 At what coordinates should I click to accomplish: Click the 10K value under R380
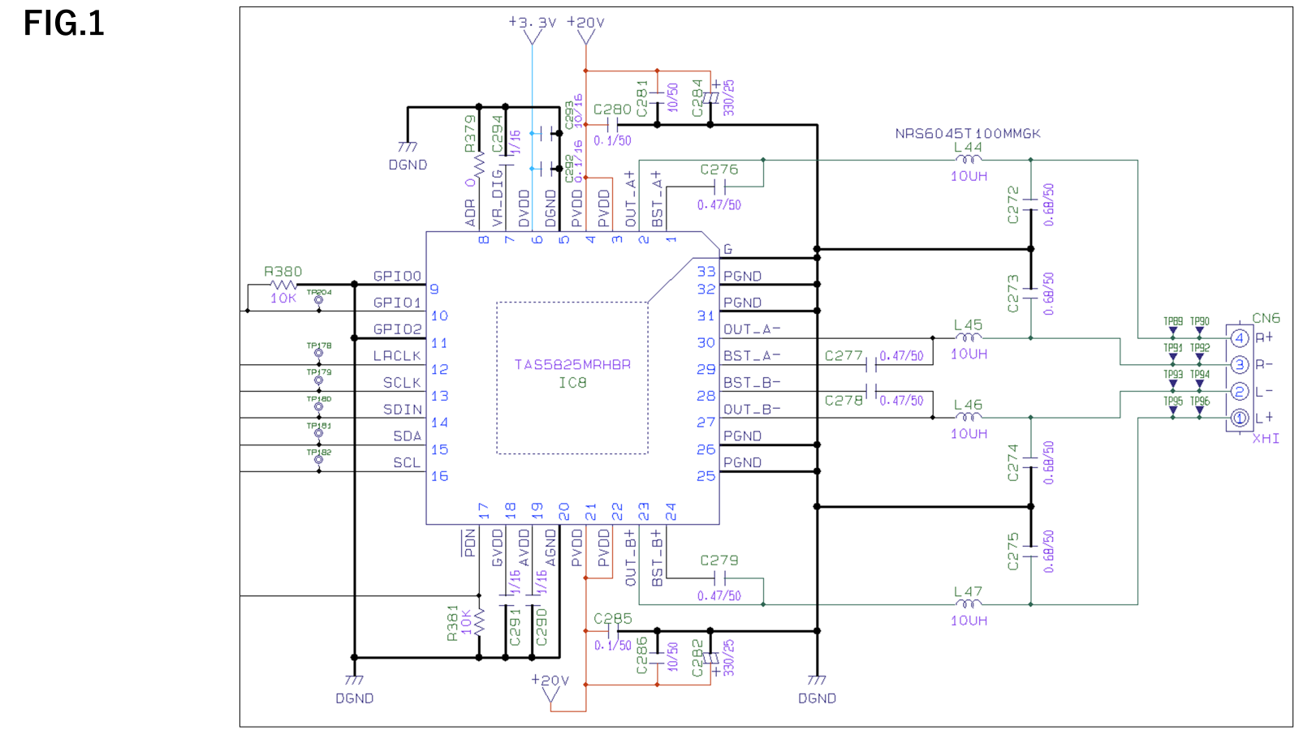click(x=283, y=298)
